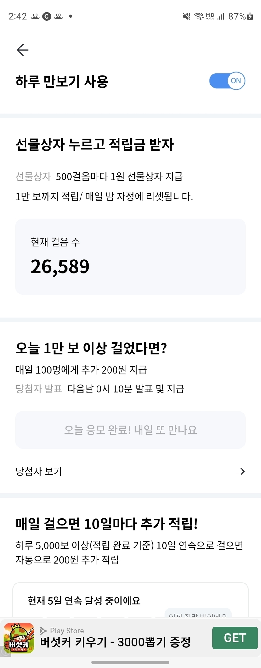This screenshot has height=668, width=261.
Task: Tap the battery charging icon
Action: point(250,16)
